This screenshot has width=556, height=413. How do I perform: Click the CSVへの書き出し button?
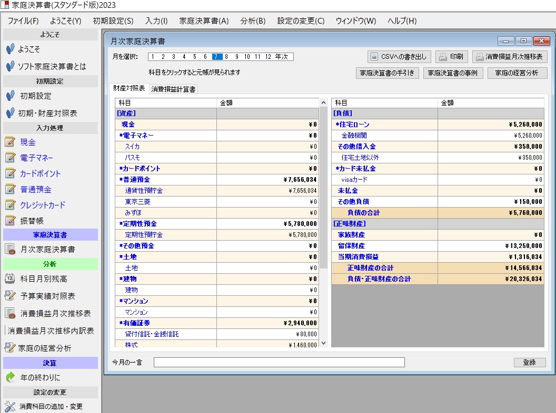pos(400,57)
